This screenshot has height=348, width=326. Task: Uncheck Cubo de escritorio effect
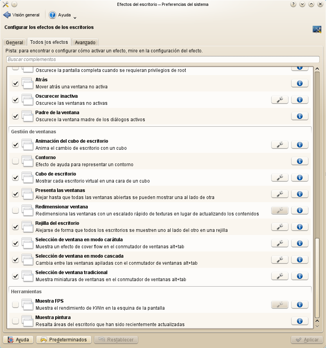tap(15, 178)
